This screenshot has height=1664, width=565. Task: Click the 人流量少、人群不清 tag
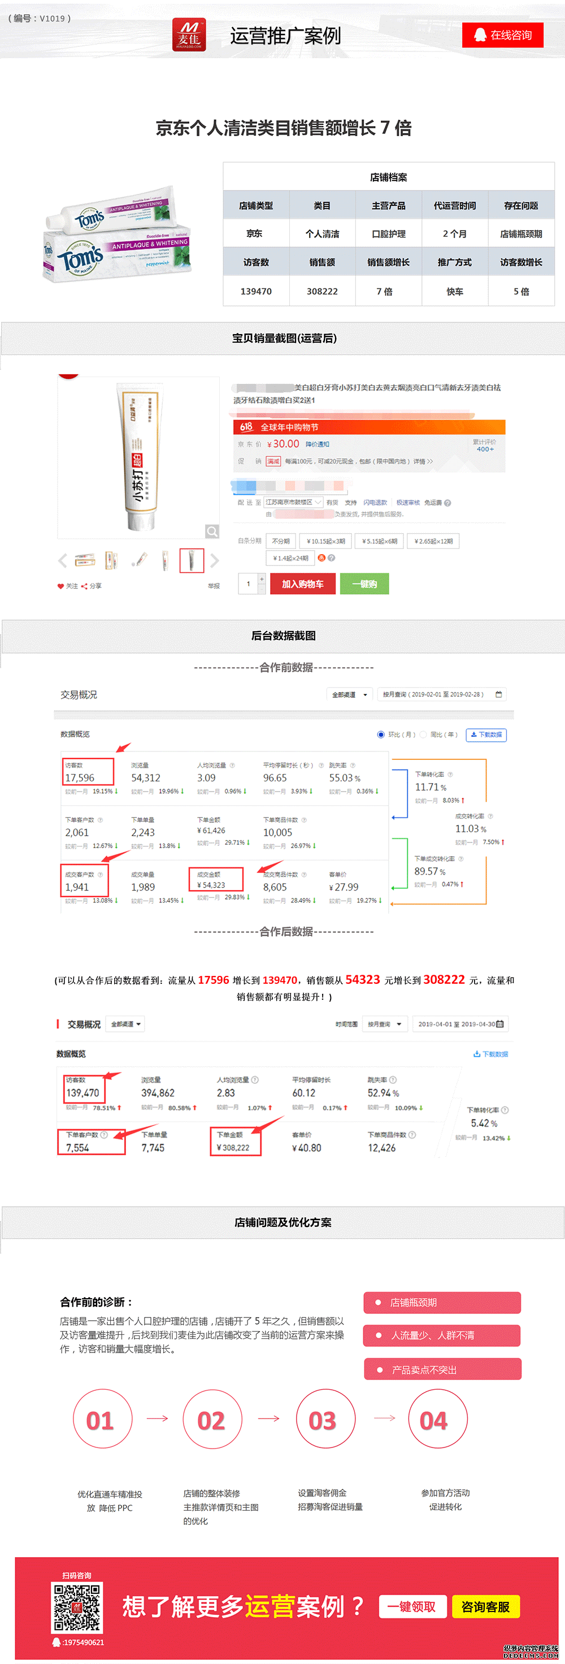pyautogui.click(x=442, y=1335)
